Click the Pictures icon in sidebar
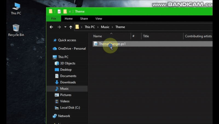The height and width of the screenshot is (124, 219). (x=57, y=95)
